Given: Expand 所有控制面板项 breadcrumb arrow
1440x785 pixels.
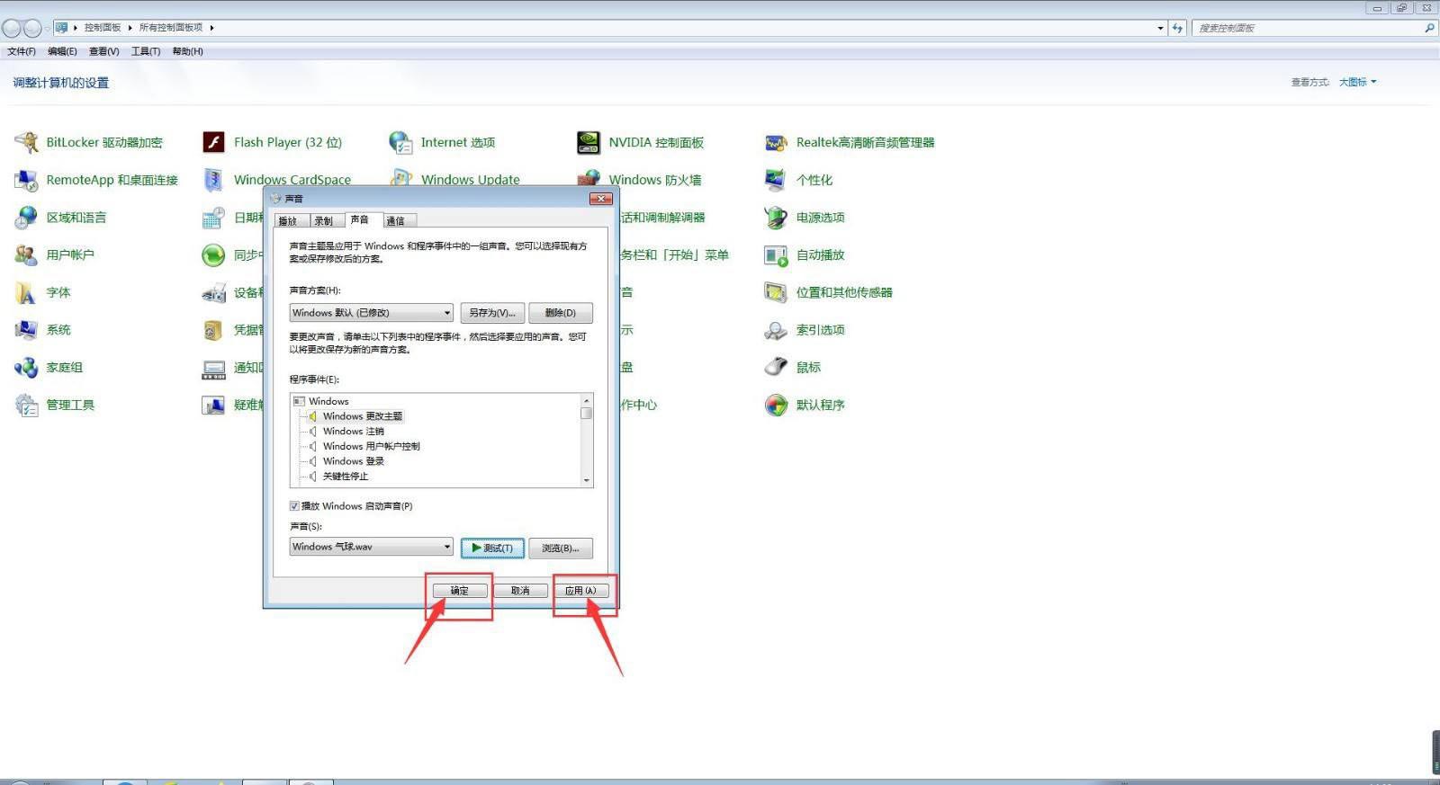Looking at the screenshot, I should (211, 28).
